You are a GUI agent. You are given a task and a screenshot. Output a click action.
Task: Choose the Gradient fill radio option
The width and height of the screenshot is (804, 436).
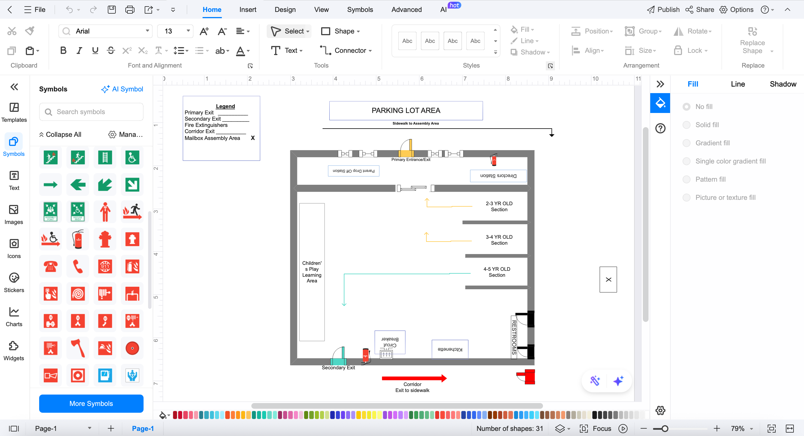686,143
